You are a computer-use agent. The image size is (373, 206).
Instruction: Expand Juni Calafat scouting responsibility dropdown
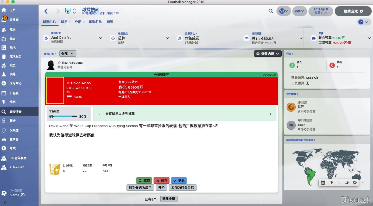coord(100,38)
